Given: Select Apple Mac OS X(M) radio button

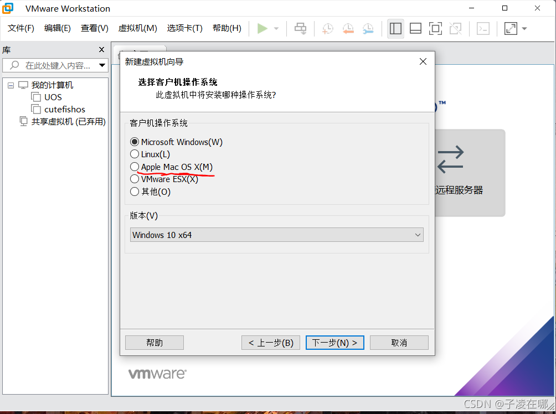Looking at the screenshot, I should click(135, 167).
